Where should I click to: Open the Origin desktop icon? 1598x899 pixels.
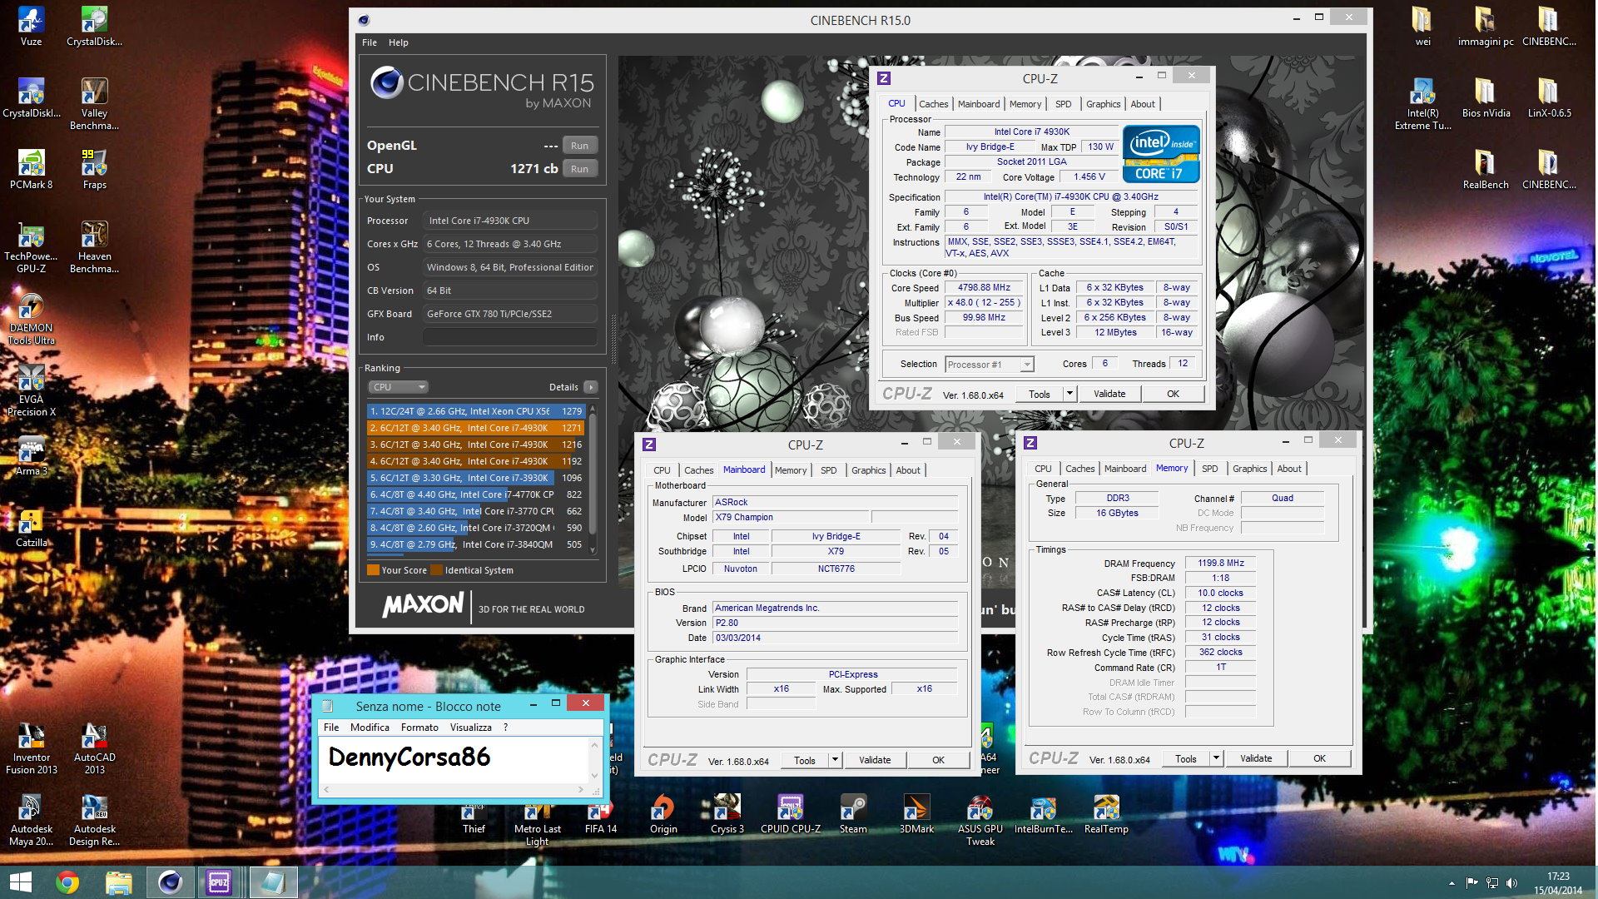(663, 813)
